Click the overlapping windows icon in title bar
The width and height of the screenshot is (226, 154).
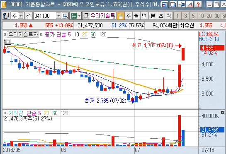(x=173, y=5)
